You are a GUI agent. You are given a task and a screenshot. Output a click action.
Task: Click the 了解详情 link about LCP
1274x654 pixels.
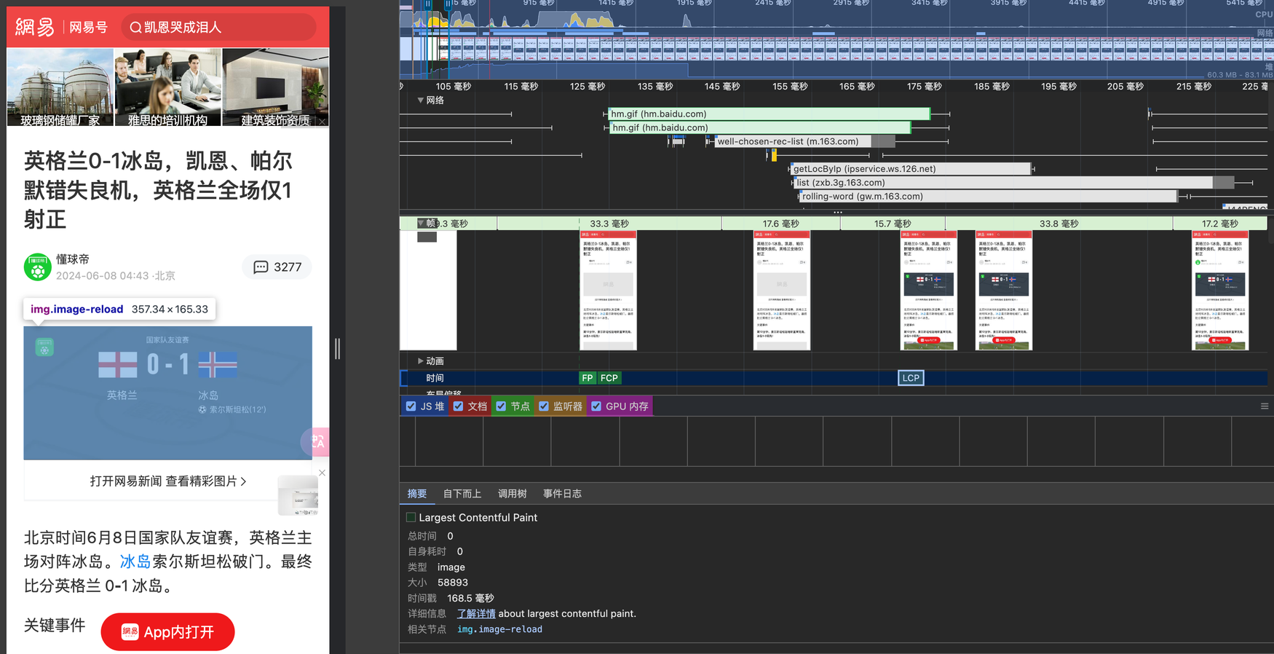(x=475, y=614)
